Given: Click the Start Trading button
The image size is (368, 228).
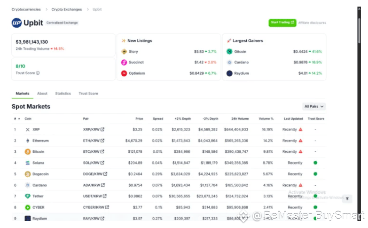Looking at the screenshot, I should click(x=282, y=23).
